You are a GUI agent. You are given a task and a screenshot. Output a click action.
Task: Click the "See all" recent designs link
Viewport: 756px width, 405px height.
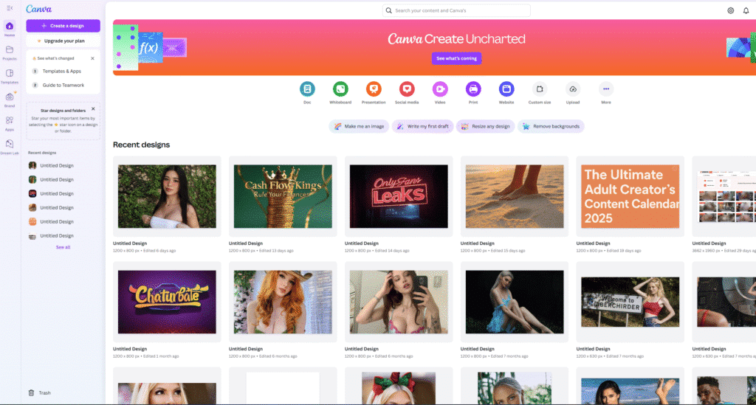pyautogui.click(x=63, y=247)
